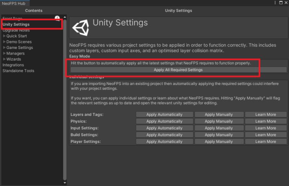Image resolution: width=289 pixels, height=186 pixels.
Task: Apply Layers and Tags settings automatically
Action: click(164, 115)
